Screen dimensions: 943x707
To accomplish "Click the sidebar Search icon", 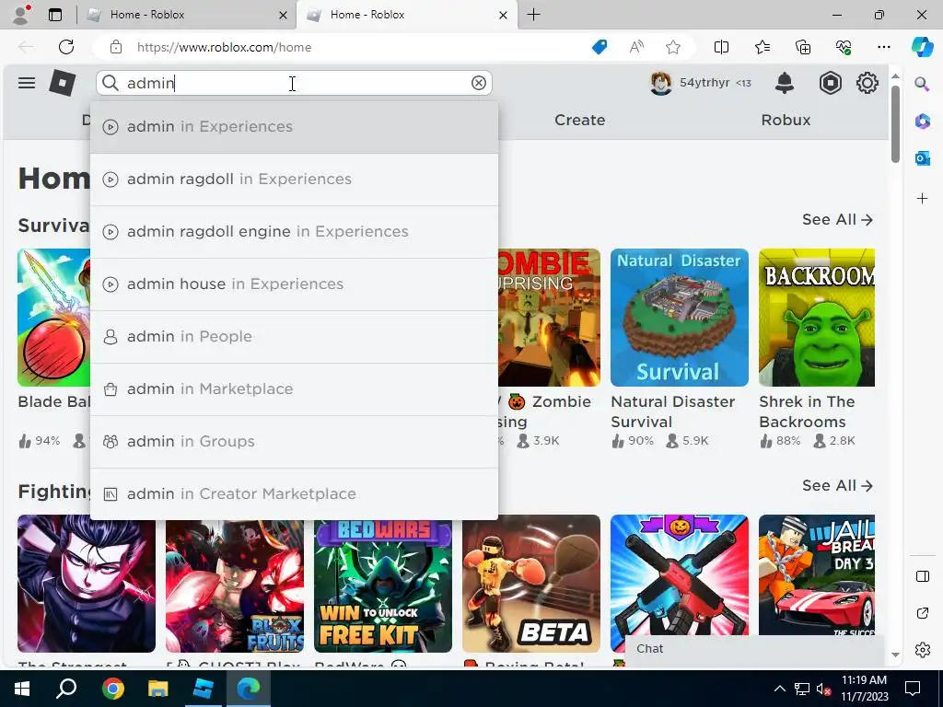I will point(922,84).
